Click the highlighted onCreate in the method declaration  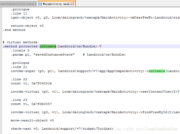pos(48,46)
